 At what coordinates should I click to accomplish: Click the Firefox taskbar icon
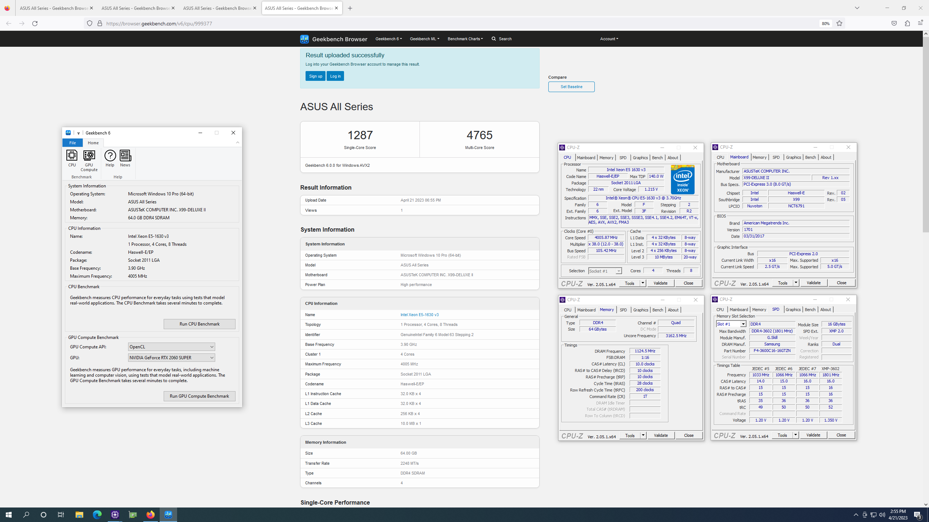(150, 515)
